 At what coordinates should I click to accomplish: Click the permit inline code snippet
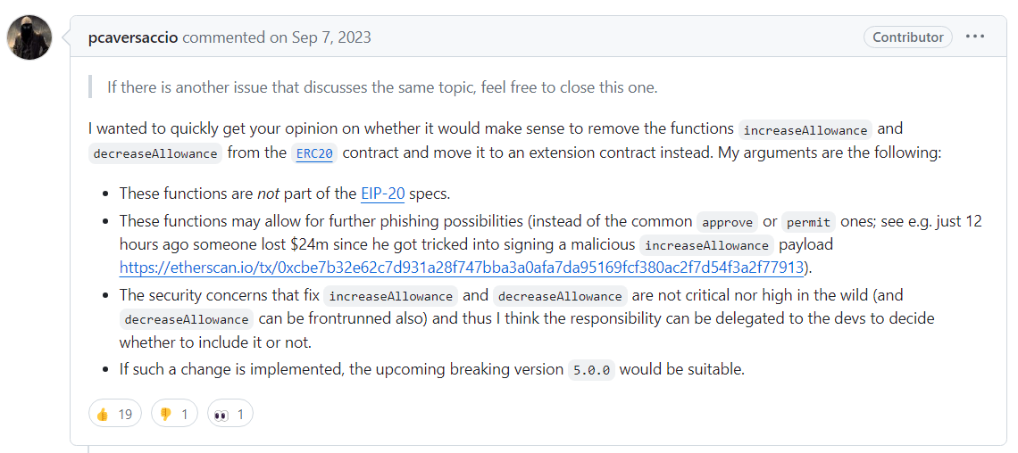pos(807,222)
